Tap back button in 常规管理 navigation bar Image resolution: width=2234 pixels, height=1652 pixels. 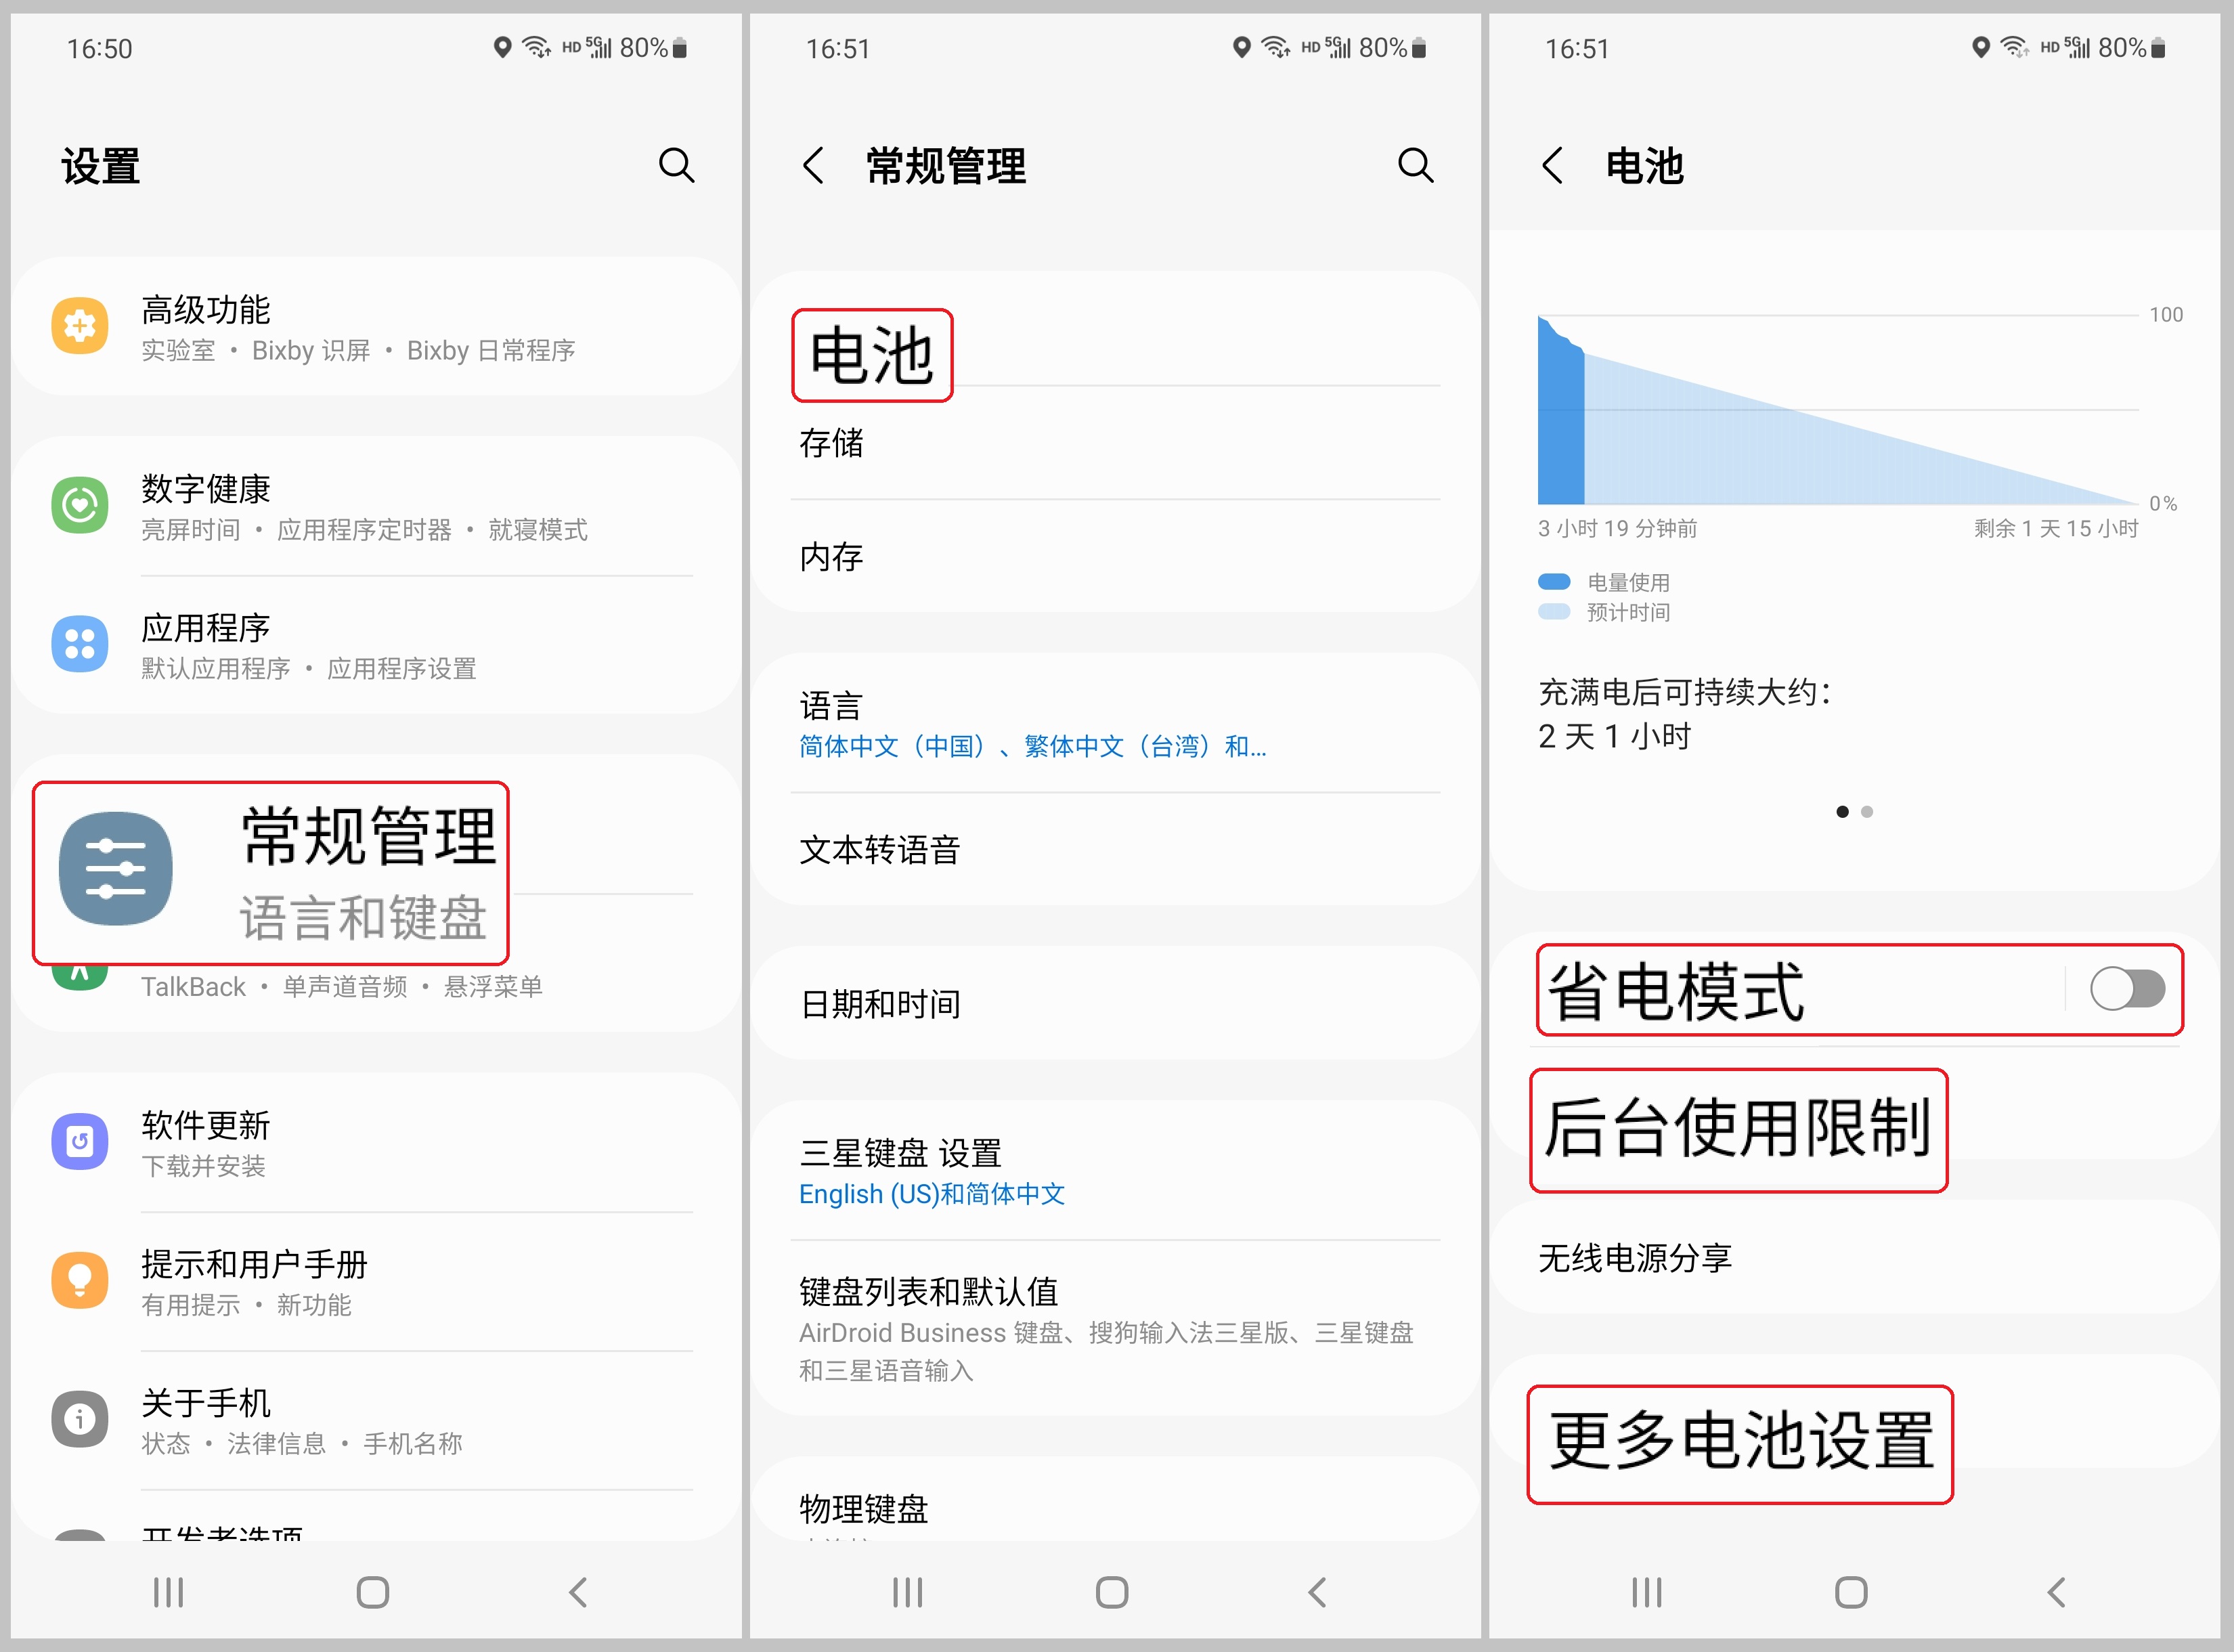(1317, 1592)
